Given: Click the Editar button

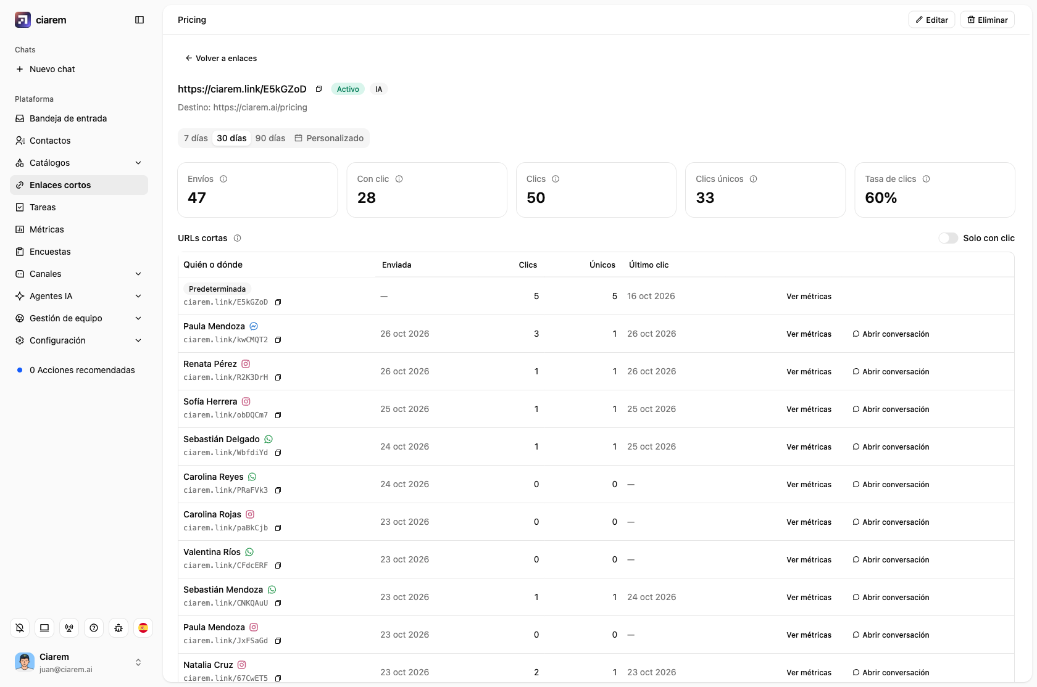Looking at the screenshot, I should 932,20.
